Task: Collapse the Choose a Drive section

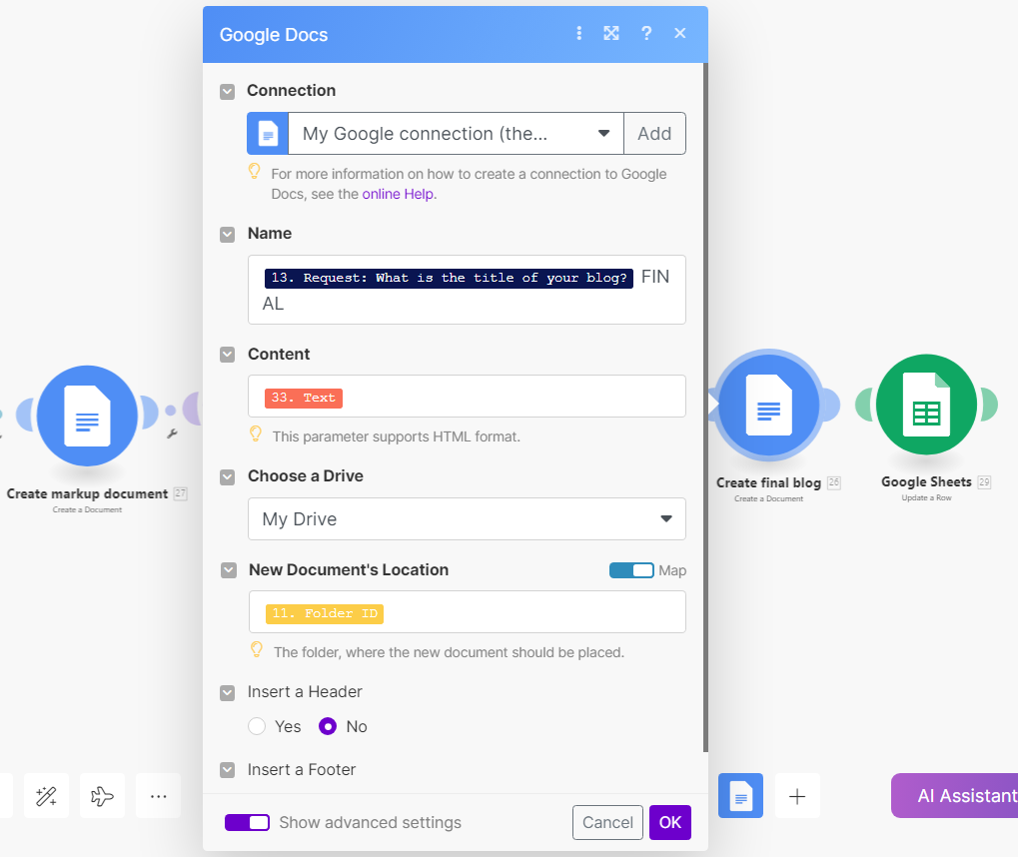Action: 227,477
